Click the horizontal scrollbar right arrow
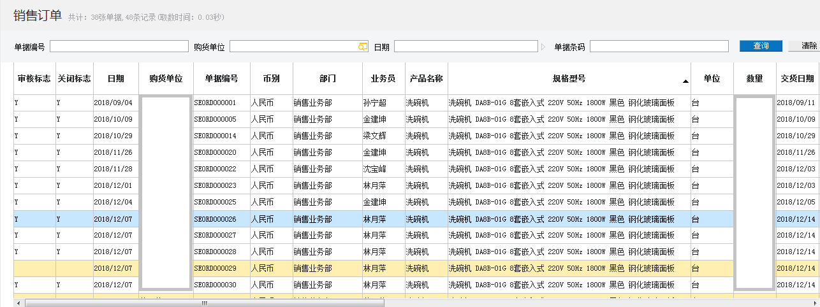The image size is (820, 307). click(816, 303)
